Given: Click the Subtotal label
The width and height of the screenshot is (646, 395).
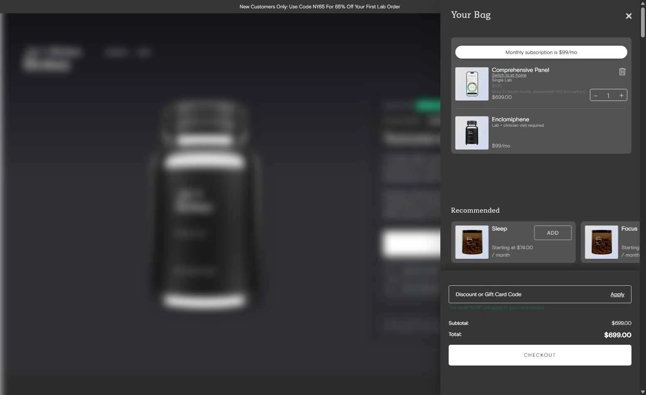Looking at the screenshot, I should [459, 323].
